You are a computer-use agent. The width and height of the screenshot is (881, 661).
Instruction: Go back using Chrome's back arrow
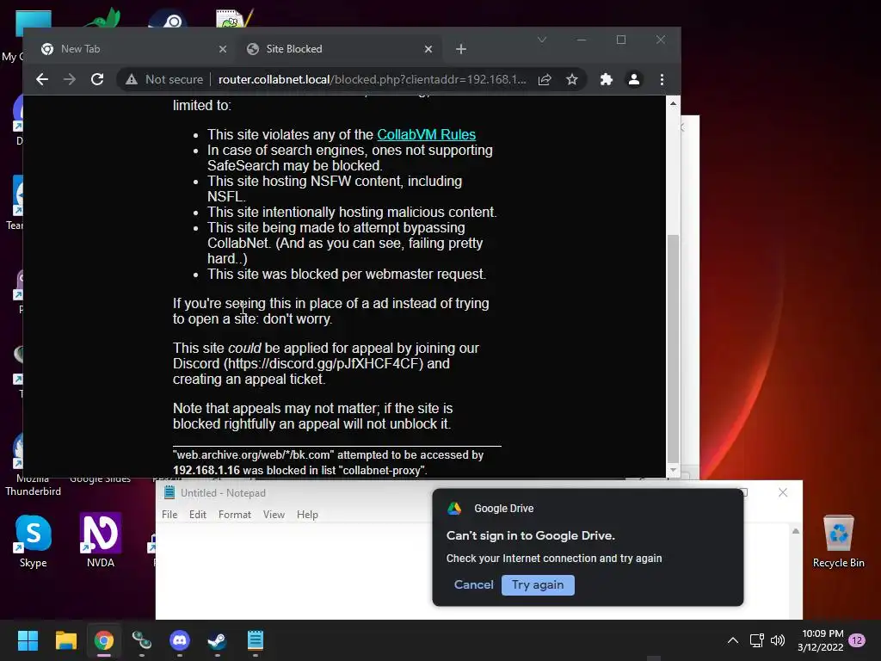42,79
